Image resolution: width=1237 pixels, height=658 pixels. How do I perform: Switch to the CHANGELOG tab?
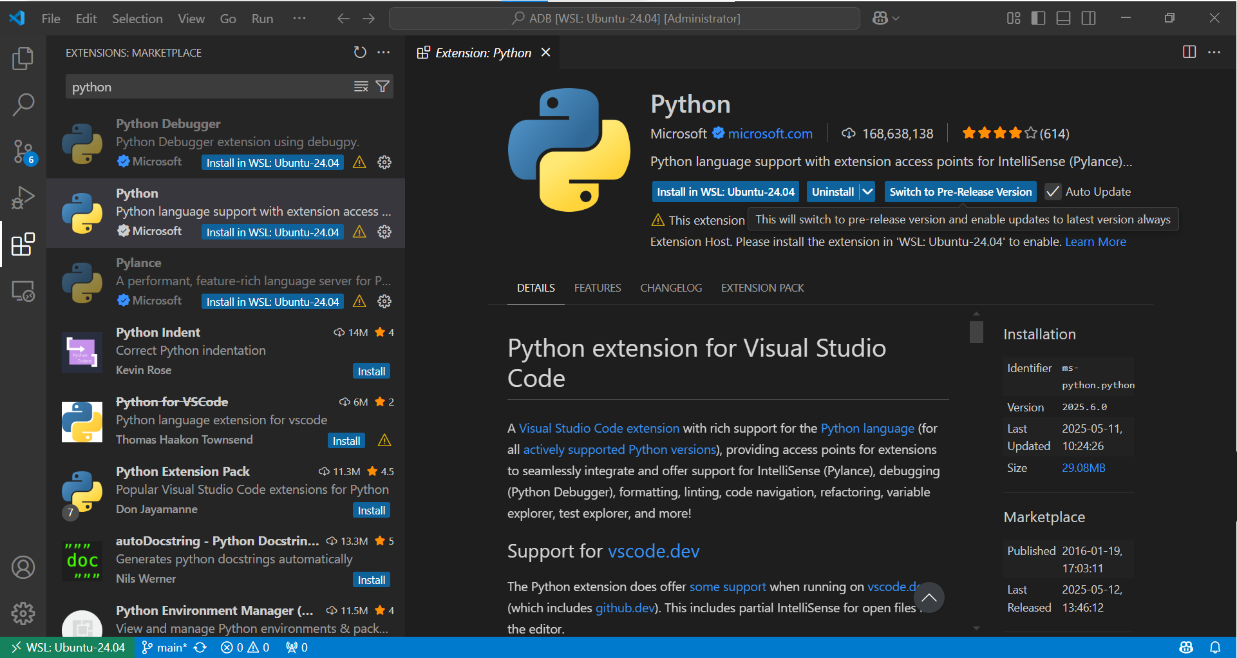pyautogui.click(x=671, y=288)
